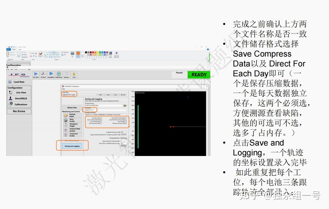
Task: Click the Calibrations toolbar icon
Action: [x=59, y=74]
